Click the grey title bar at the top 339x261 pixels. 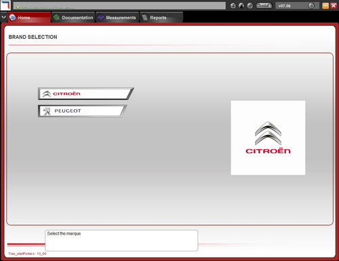(x=119, y=5)
